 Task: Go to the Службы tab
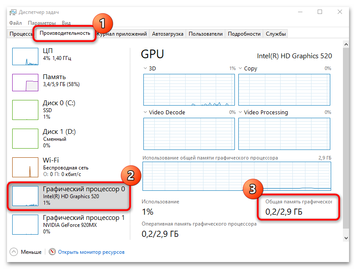276,34
